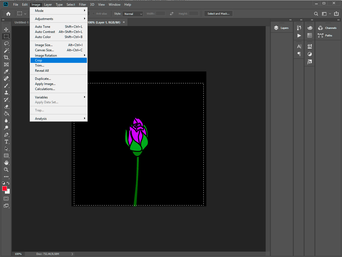This screenshot has height=257, width=342.
Task: Open the Filter menu
Action: coord(83,5)
